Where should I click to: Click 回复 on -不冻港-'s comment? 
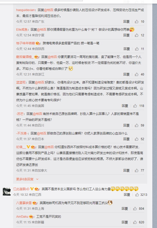tap(126, 139)
